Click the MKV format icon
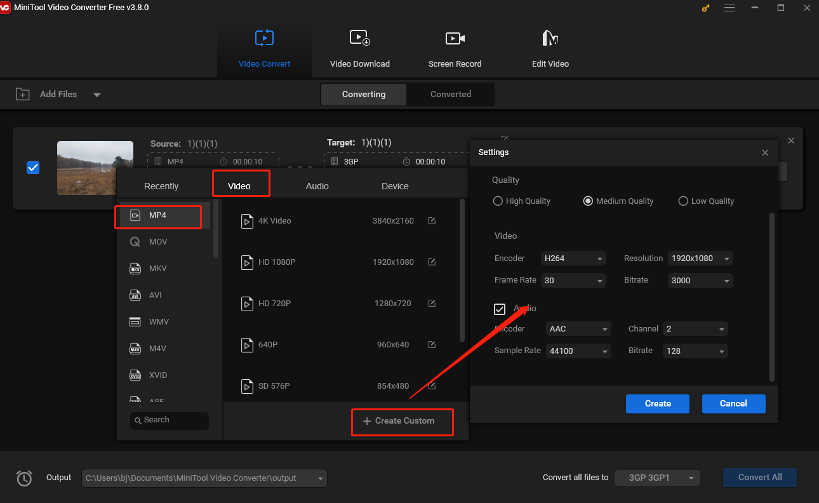 coord(135,269)
